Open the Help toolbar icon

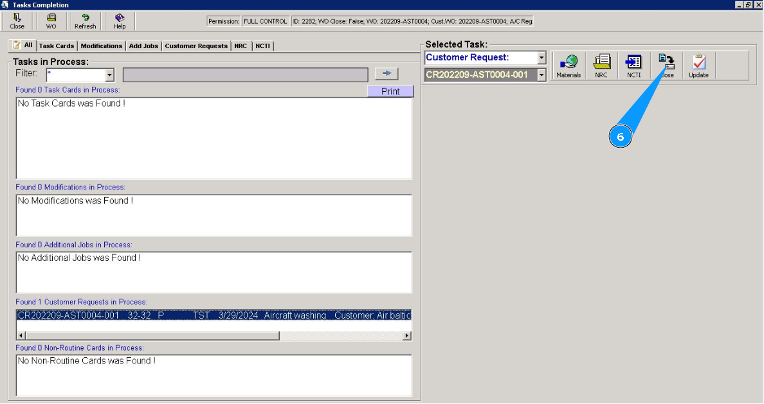tap(120, 21)
